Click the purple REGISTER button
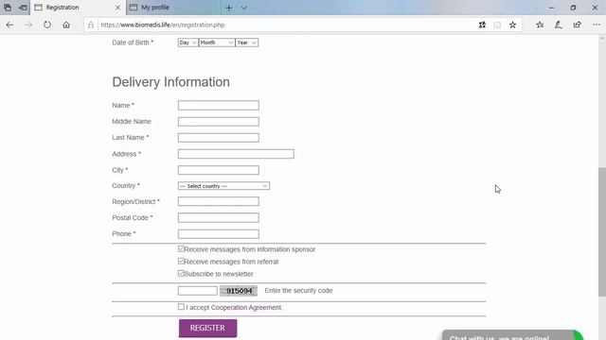Viewport: 606px width, 340px height. pos(208,328)
